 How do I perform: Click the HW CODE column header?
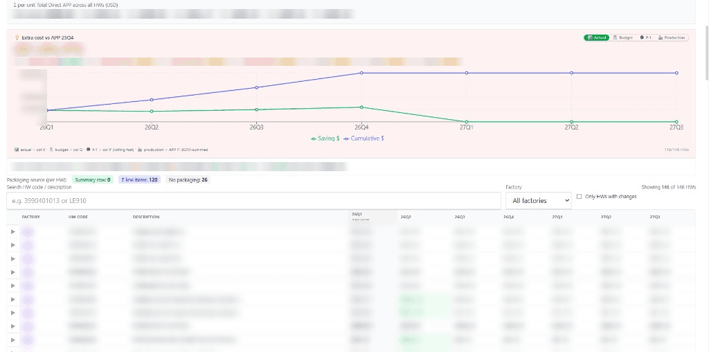tap(78, 217)
